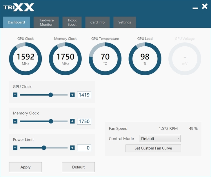Click the Power Limit slider handle

(x=44, y=148)
